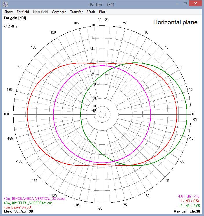Click the '-20' dBi ring label
The height and width of the screenshot is (216, 204).
94,98
